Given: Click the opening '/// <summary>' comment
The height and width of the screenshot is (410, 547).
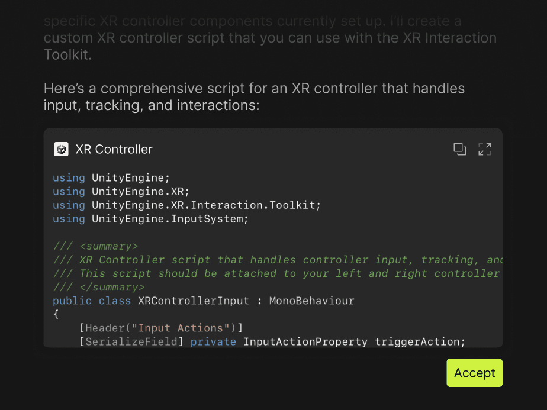Looking at the screenshot, I should click(95, 246).
